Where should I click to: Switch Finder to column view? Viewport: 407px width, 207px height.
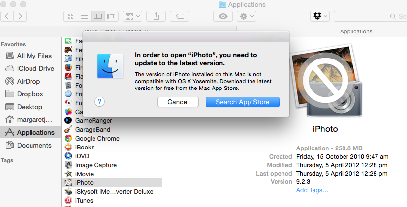tap(98, 16)
